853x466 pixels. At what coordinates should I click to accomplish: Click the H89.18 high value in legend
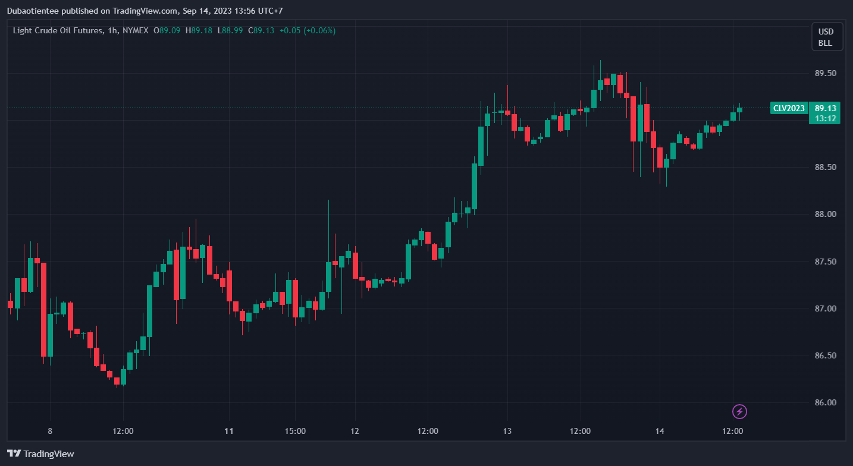pyautogui.click(x=199, y=30)
